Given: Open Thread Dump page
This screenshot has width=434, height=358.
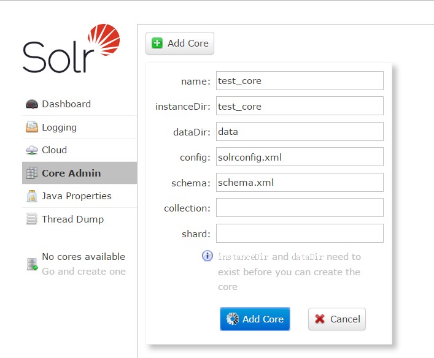Looking at the screenshot, I should click(x=79, y=219).
